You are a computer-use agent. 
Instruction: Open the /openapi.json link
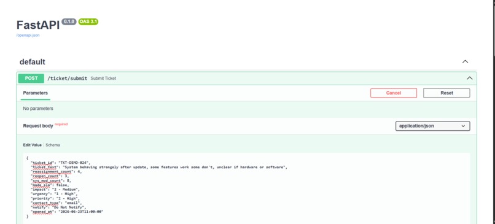point(28,36)
